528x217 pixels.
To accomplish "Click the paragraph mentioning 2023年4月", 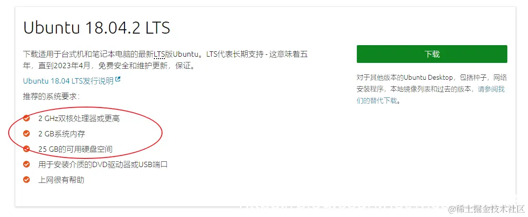I will 165,60.
